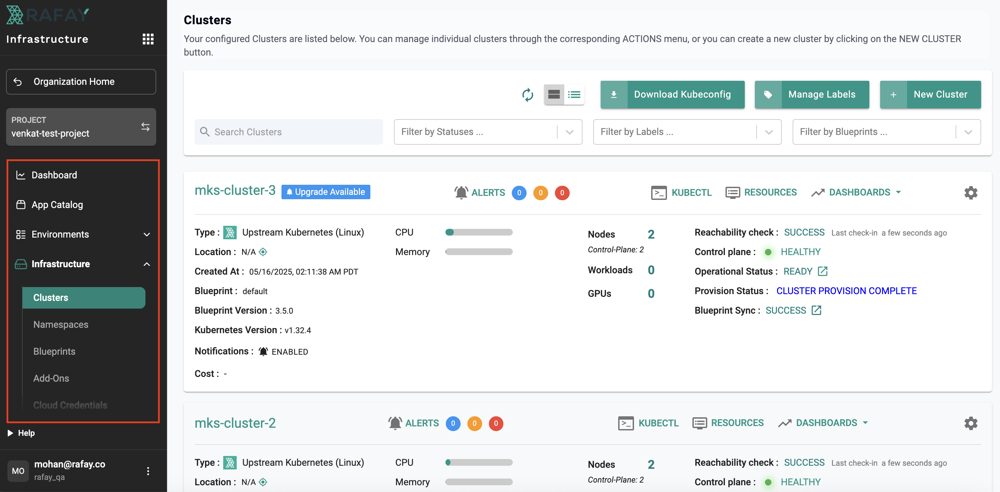
Task: Click the Upgrade Available badge
Action: 326,192
